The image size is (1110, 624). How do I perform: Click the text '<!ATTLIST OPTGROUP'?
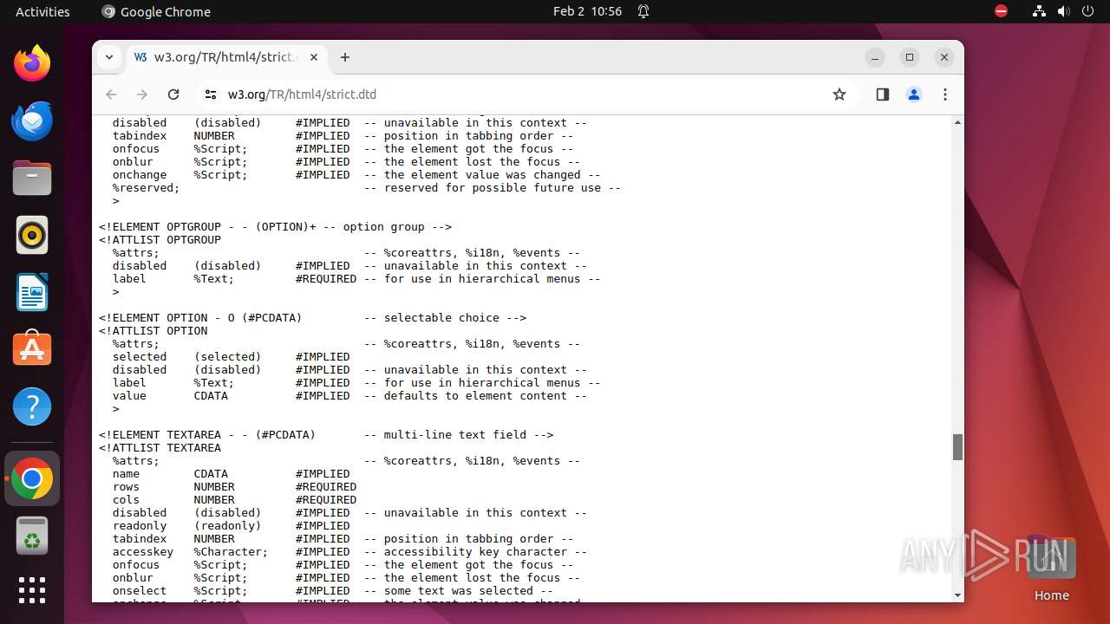click(x=160, y=240)
